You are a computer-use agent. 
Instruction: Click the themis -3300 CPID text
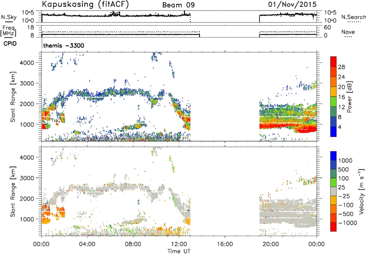(64, 45)
